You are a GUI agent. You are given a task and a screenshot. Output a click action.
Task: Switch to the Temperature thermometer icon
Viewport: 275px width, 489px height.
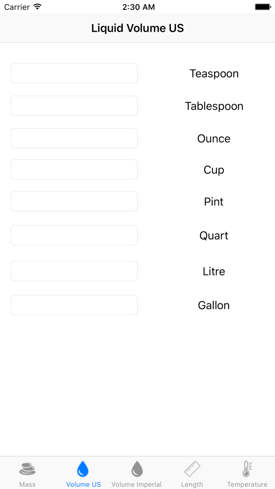tap(247, 469)
